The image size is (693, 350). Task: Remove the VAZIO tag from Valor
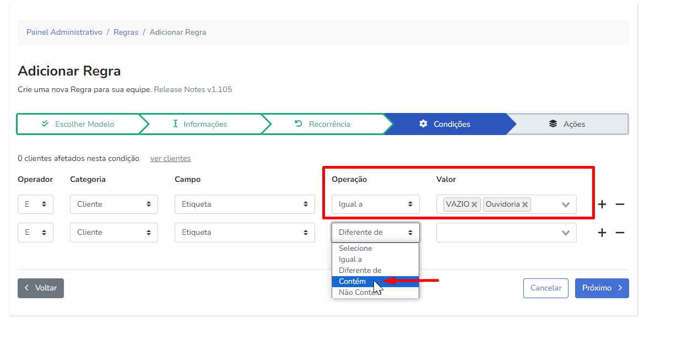tap(474, 204)
